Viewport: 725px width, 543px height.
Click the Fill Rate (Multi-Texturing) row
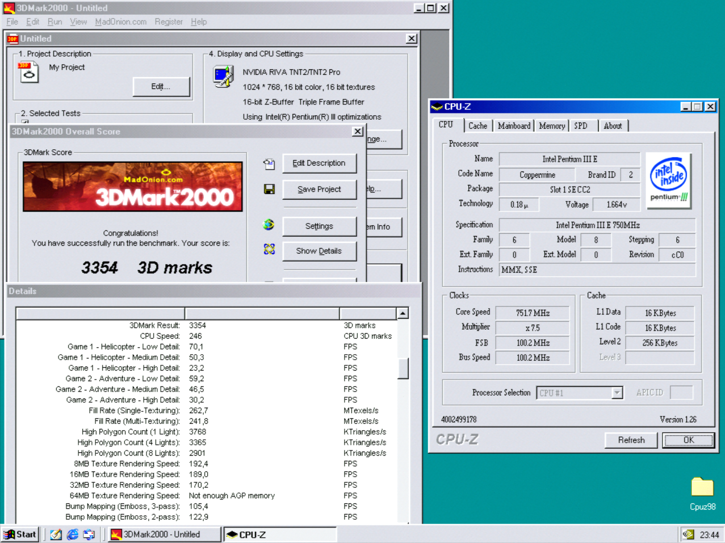(207, 421)
